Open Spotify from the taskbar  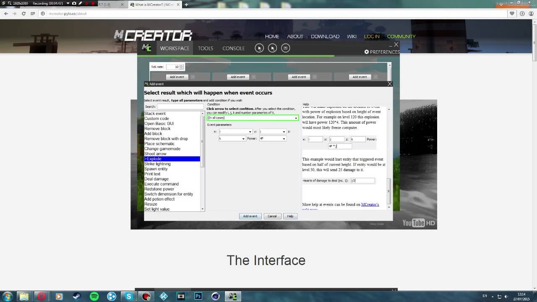tap(94, 296)
